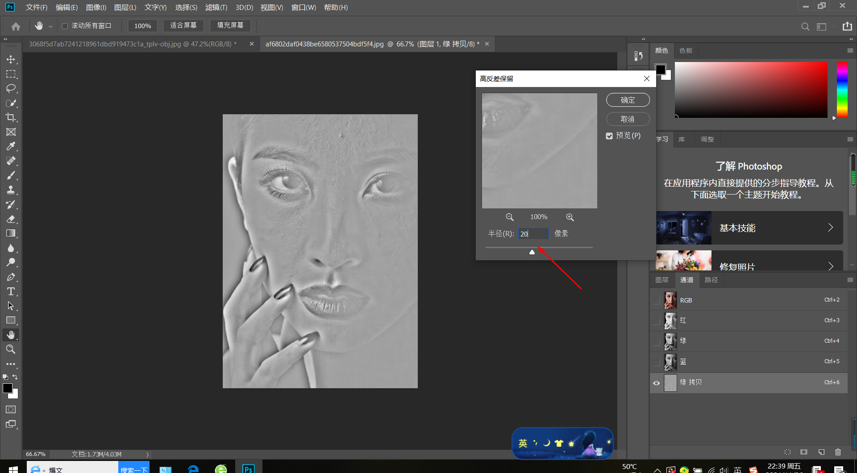857x473 pixels.
Task: Select the Horizontal Type tool
Action: coord(11,291)
